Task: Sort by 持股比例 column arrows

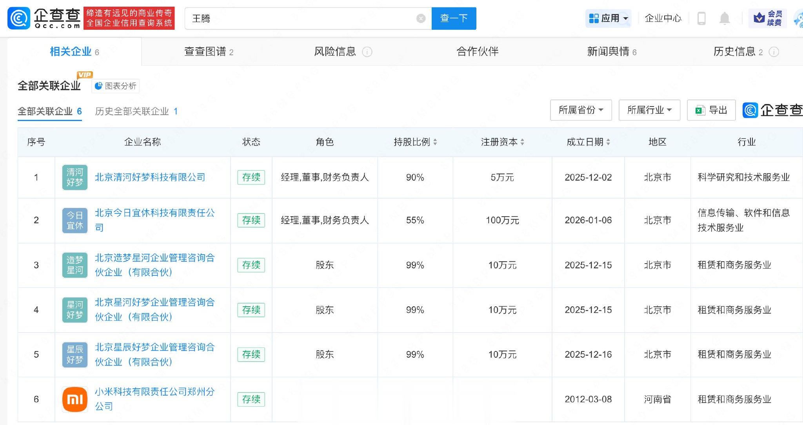Action: click(x=435, y=142)
